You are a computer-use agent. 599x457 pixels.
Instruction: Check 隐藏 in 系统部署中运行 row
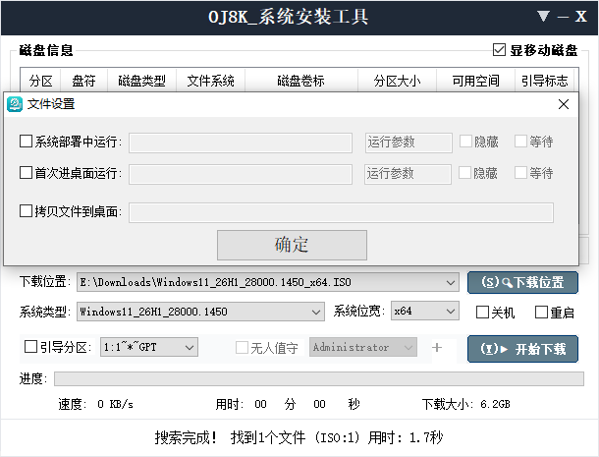[465, 142]
